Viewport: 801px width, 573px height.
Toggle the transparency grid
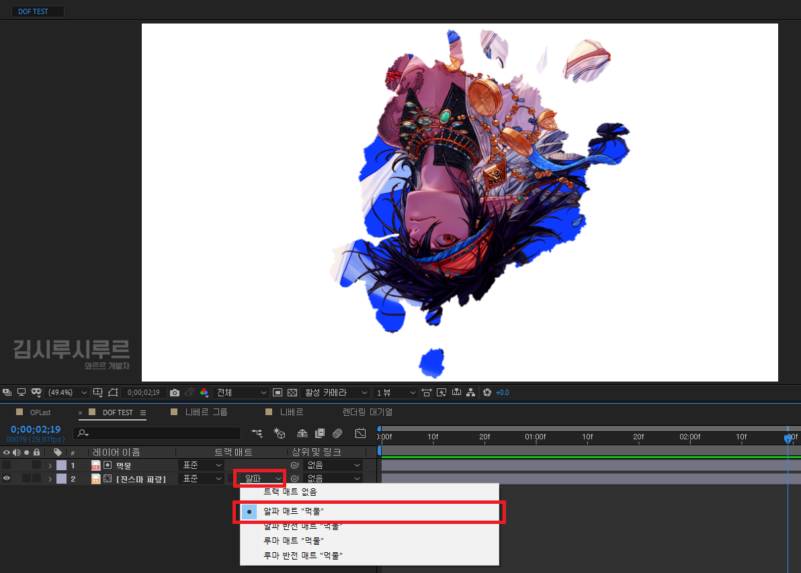point(292,392)
